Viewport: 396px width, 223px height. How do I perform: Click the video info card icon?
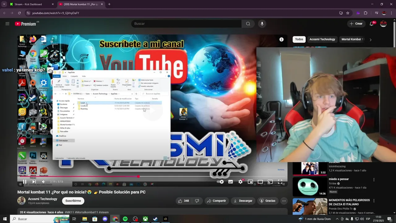click(x=282, y=39)
